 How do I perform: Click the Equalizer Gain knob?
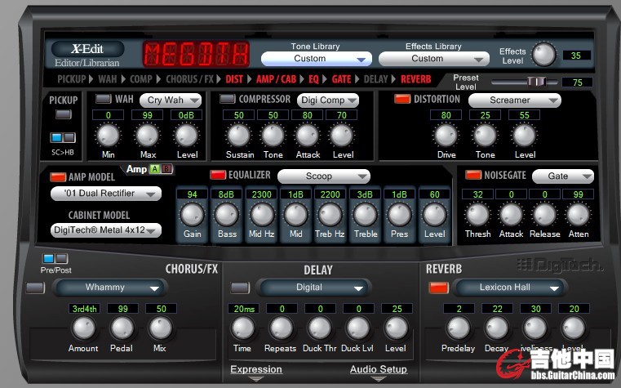point(192,214)
